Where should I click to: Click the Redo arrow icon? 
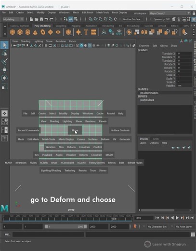tap(52, 19)
